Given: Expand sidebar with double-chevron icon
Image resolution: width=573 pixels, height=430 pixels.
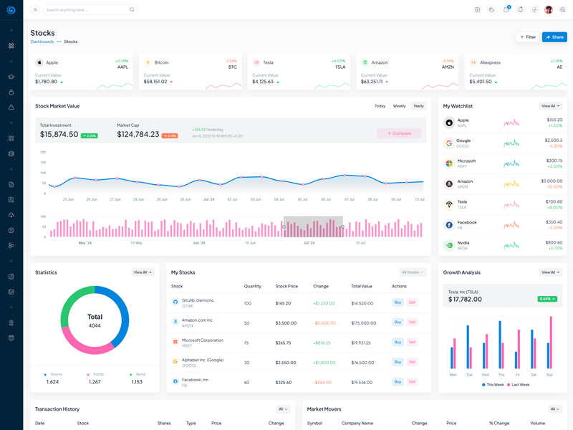Looking at the screenshot, I should (x=35, y=10).
